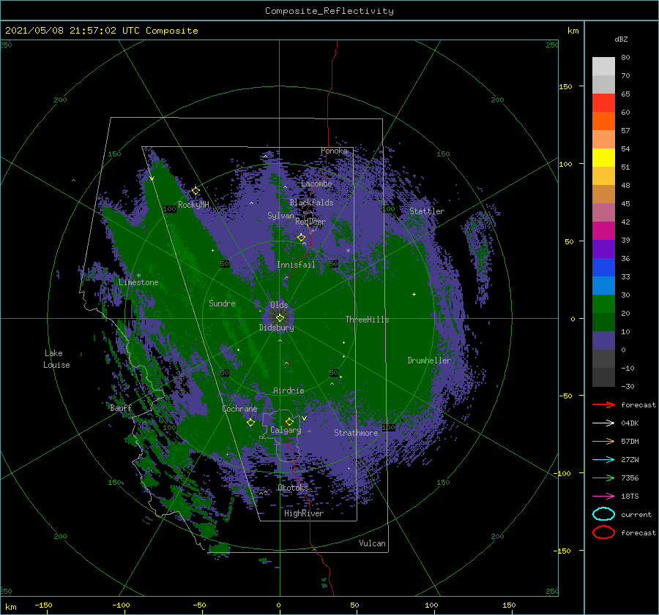
Task: Click the yellow diamond marker below Cochrane
Action: [x=251, y=423]
